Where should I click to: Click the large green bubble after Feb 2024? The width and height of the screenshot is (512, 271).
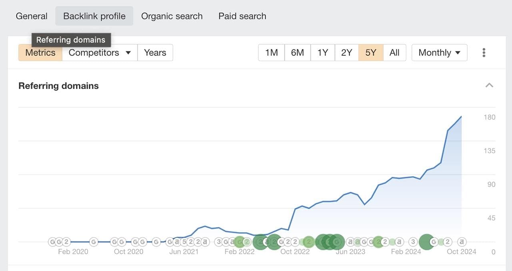click(426, 242)
